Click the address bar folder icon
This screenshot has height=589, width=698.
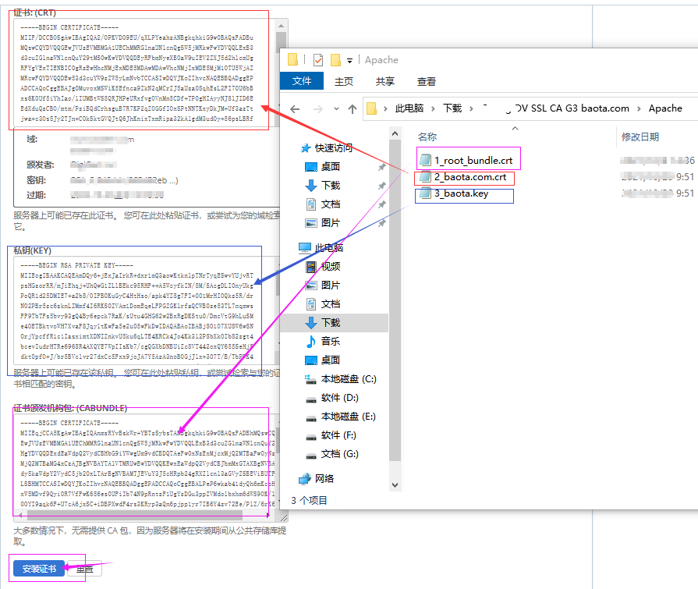[372, 108]
